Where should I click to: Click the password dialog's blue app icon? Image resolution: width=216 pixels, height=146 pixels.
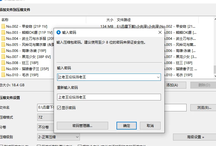59,33
